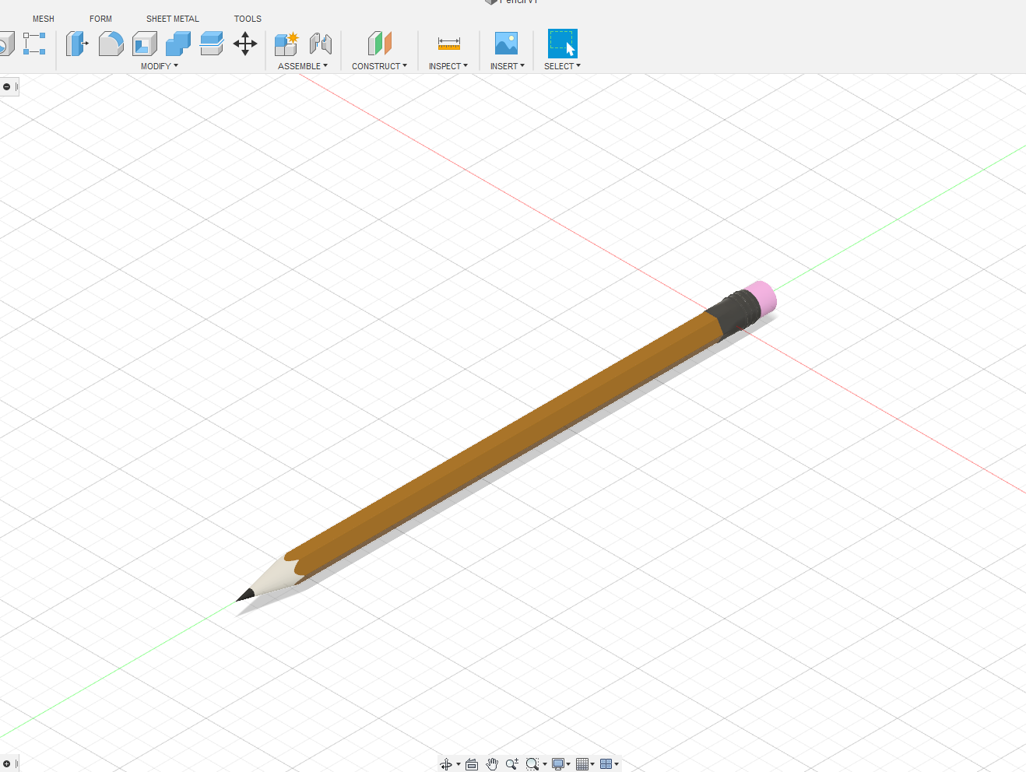
Task: Activate the Pan tool in navigation bar
Action: coord(492,764)
